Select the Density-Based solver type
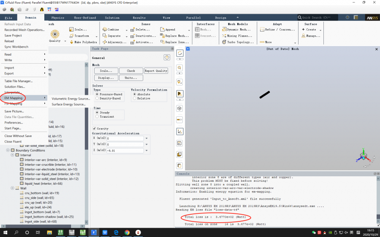380x237 pixels. tap(97, 98)
